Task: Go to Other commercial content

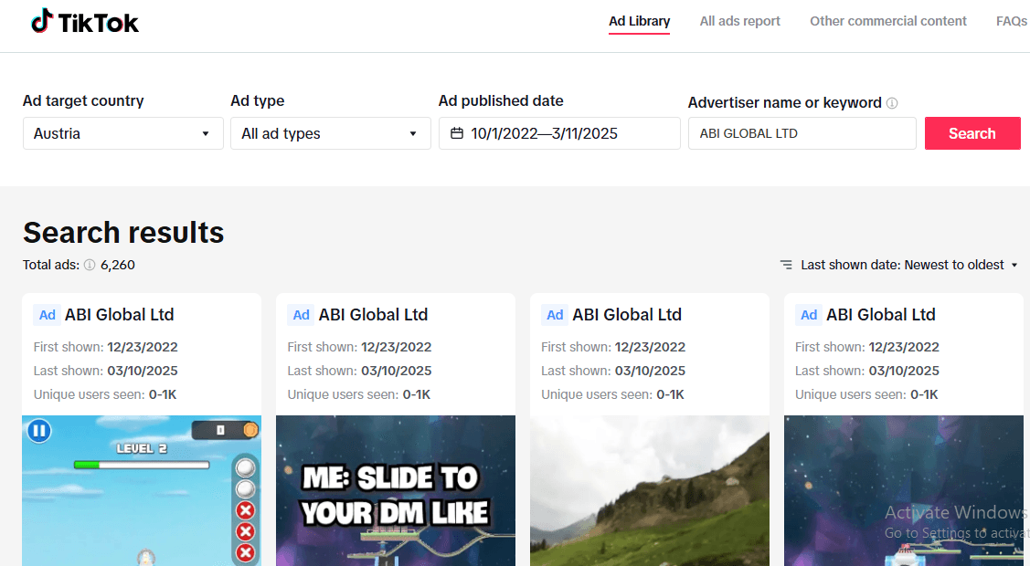Action: click(887, 21)
